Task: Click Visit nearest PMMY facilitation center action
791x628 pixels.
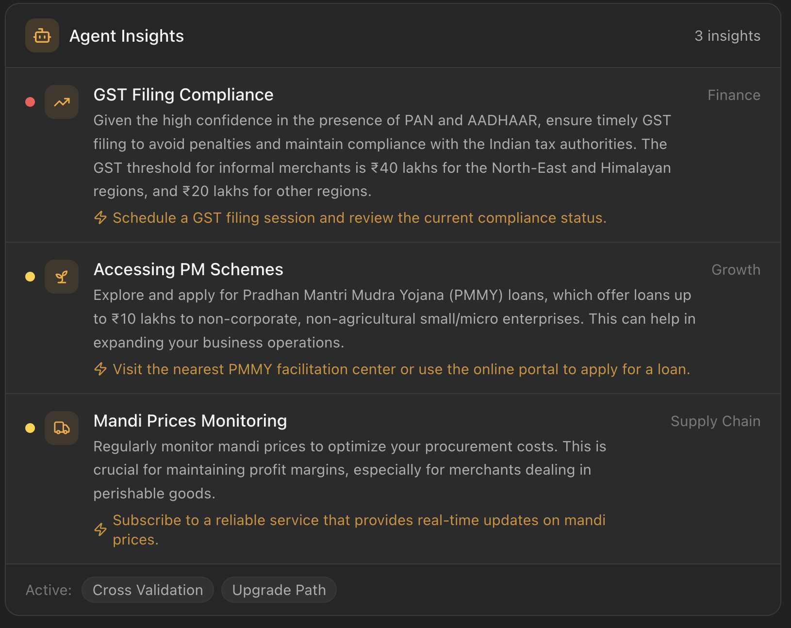Action: pos(401,369)
